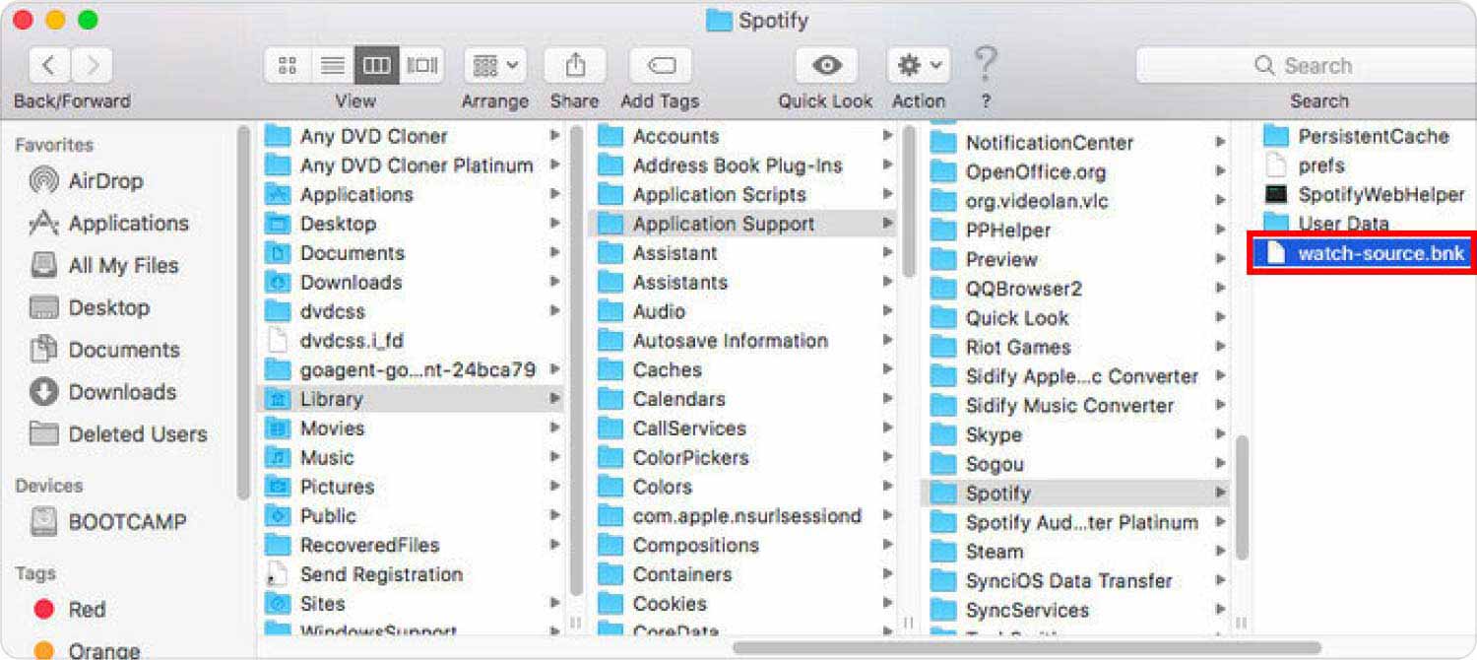The height and width of the screenshot is (660, 1477).
Task: Filter by the Orange tag
Action: click(x=103, y=651)
